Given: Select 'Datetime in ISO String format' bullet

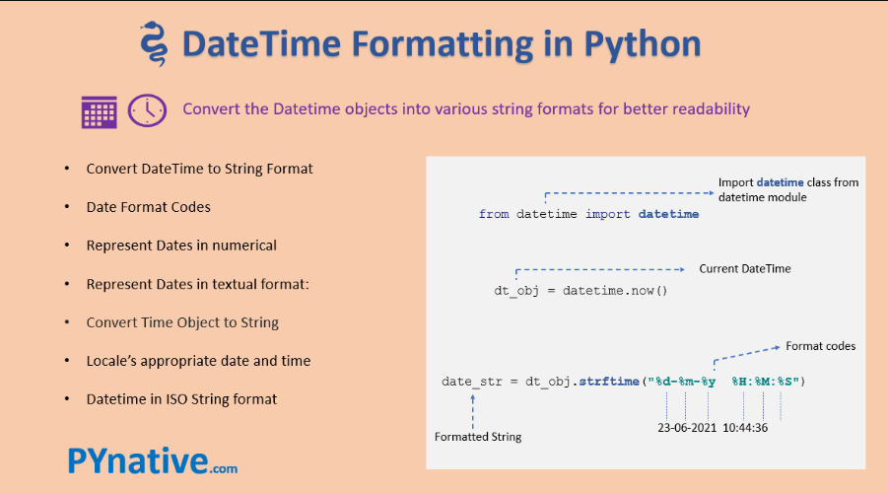Looking at the screenshot, I should pyautogui.click(x=181, y=399).
